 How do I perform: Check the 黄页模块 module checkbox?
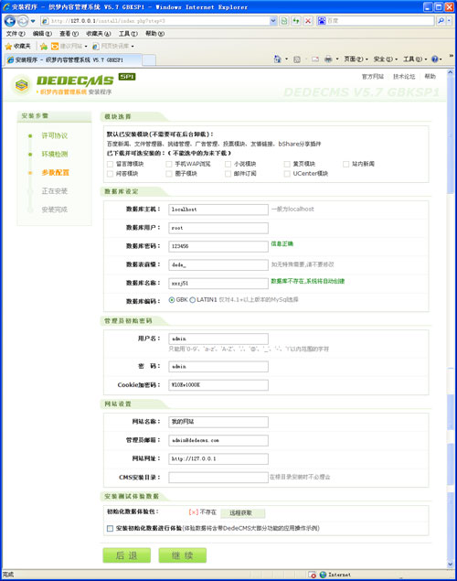click(x=287, y=164)
